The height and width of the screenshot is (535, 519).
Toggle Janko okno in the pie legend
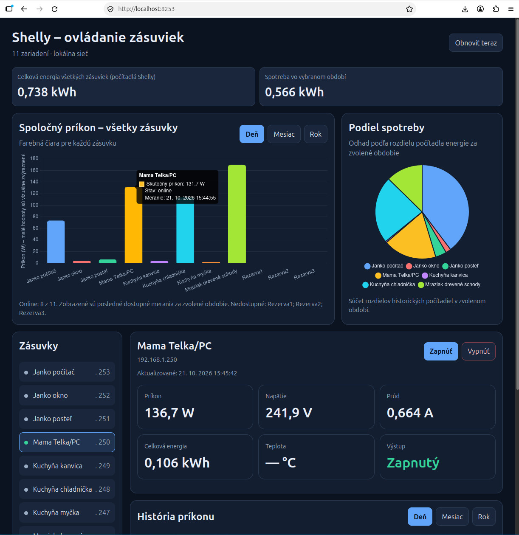tap(423, 266)
